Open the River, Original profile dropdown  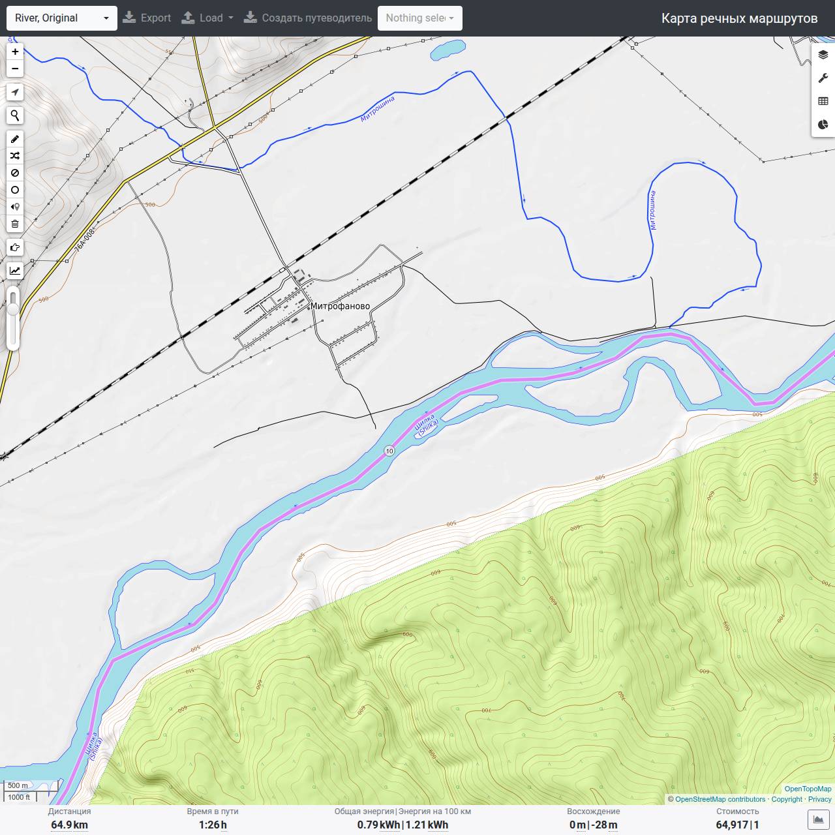coord(62,18)
